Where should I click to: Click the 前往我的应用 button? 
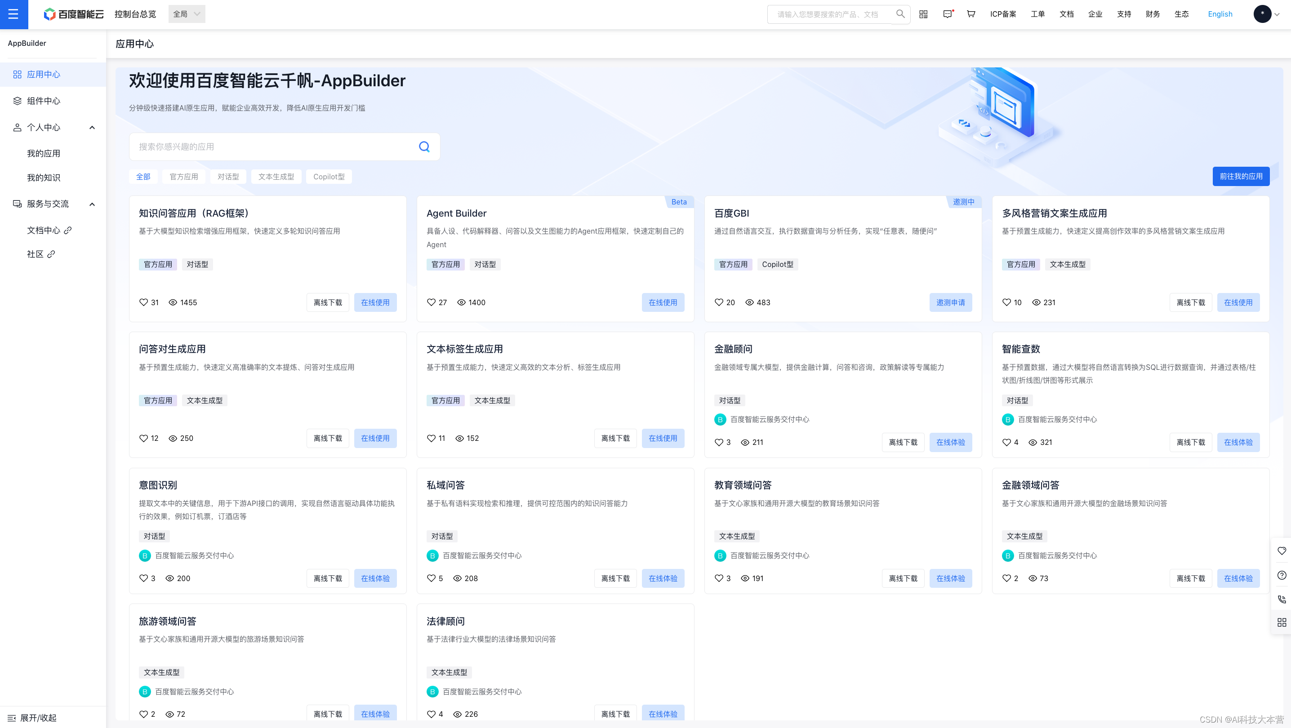(1240, 176)
